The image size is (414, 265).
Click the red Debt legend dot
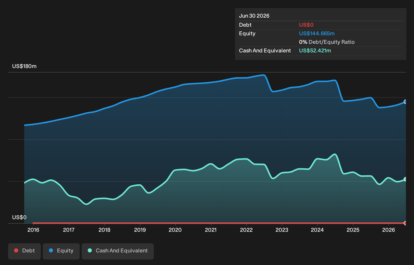click(x=16, y=250)
